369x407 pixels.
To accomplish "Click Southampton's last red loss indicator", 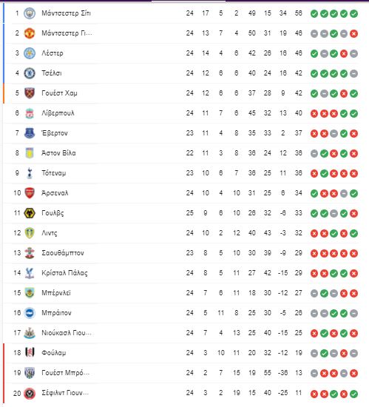I will pos(353,253).
